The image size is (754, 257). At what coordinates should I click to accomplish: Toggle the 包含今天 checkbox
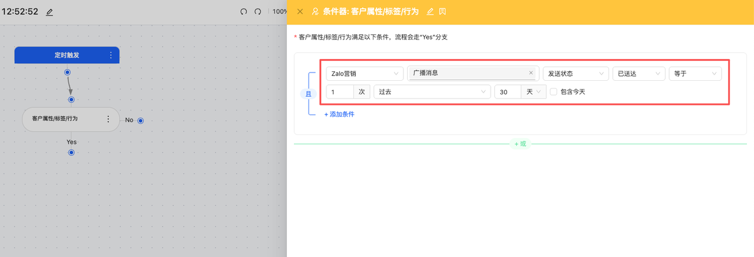pyautogui.click(x=553, y=92)
